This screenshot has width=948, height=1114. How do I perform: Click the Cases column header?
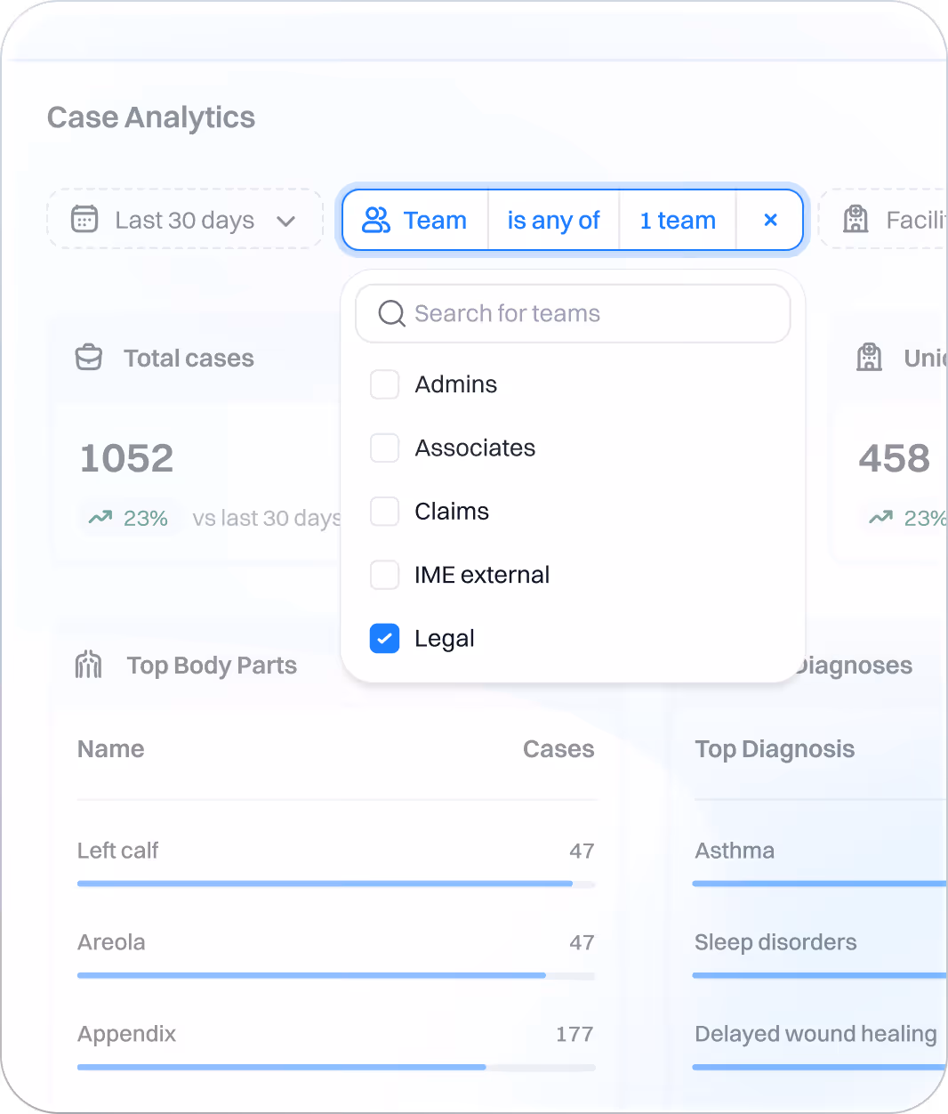pyautogui.click(x=558, y=749)
